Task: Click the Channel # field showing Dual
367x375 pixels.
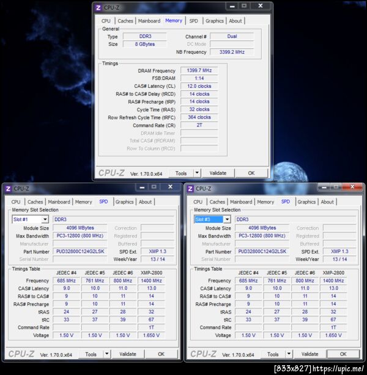Action: coord(232,36)
